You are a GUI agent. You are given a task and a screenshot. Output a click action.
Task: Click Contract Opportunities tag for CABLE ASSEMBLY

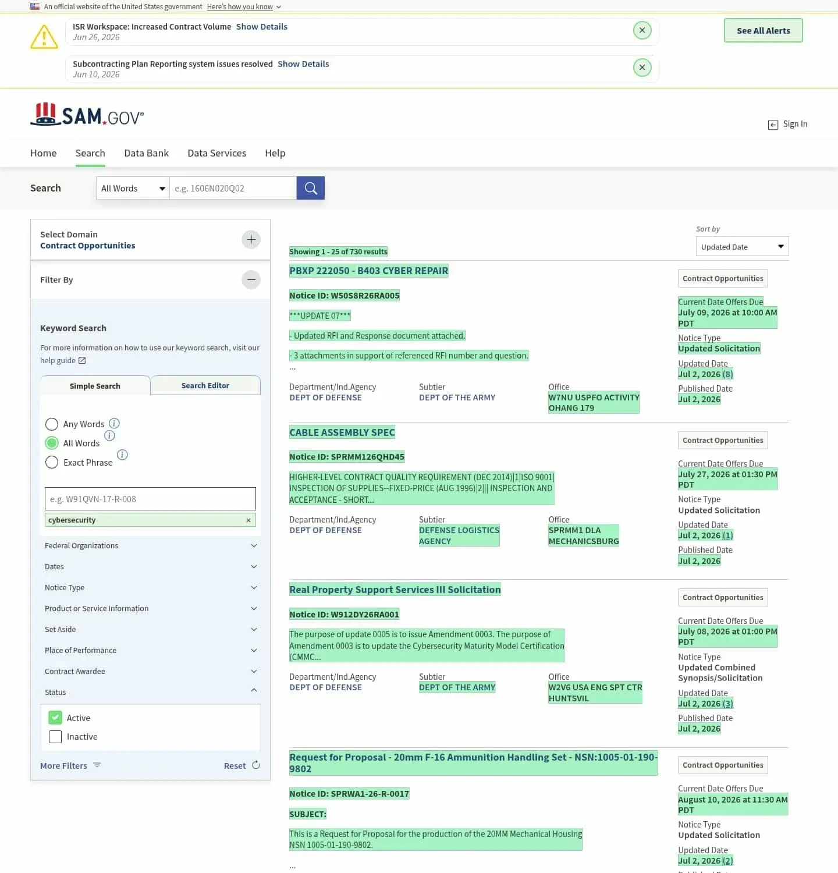tap(723, 441)
